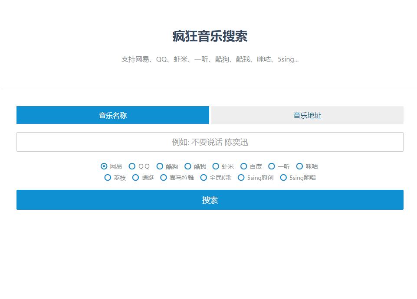Select 喜马拉雅 as the source
The image size is (417, 299).
pyautogui.click(x=164, y=178)
